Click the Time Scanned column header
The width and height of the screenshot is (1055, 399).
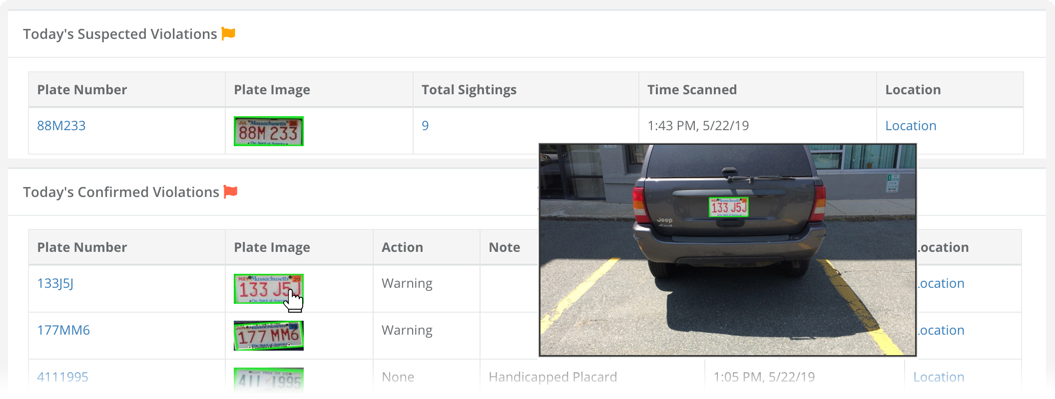point(692,90)
